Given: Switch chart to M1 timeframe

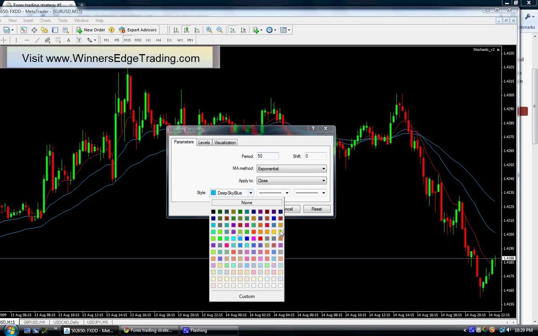Looking at the screenshot, I should click(x=106, y=40).
